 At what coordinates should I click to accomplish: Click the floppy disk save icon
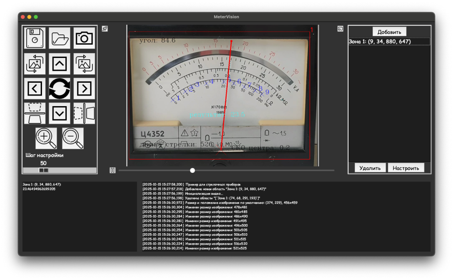[x=35, y=38]
